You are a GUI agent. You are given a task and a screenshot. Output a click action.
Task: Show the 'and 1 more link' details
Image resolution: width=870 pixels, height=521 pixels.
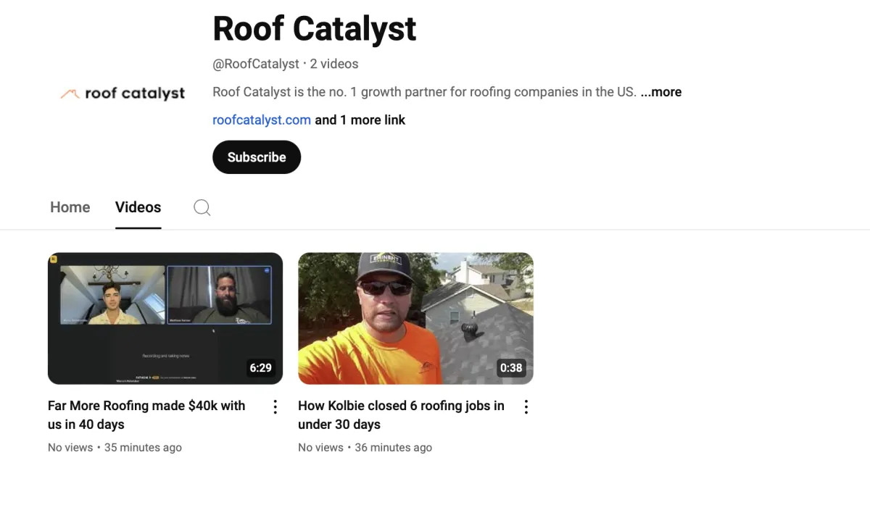coord(360,120)
